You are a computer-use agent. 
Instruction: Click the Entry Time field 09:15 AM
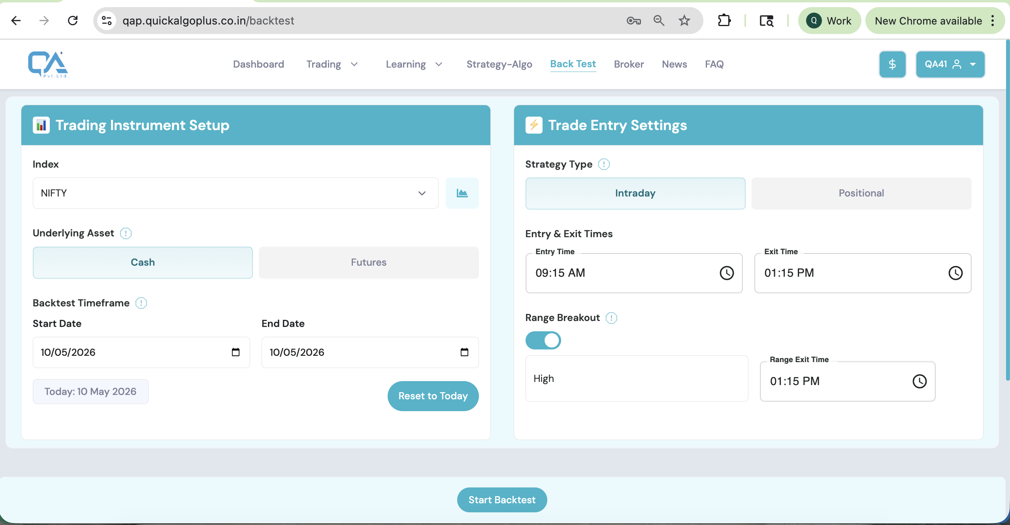click(634, 273)
